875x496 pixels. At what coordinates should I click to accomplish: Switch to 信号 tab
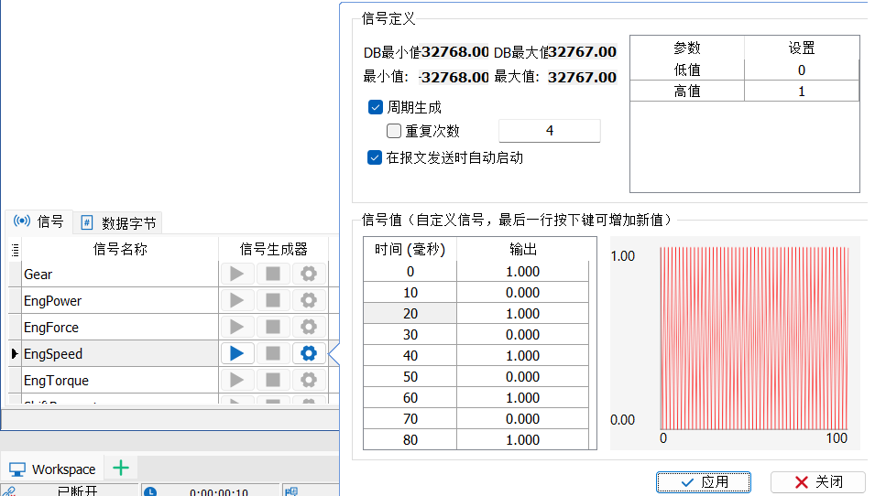coord(39,221)
